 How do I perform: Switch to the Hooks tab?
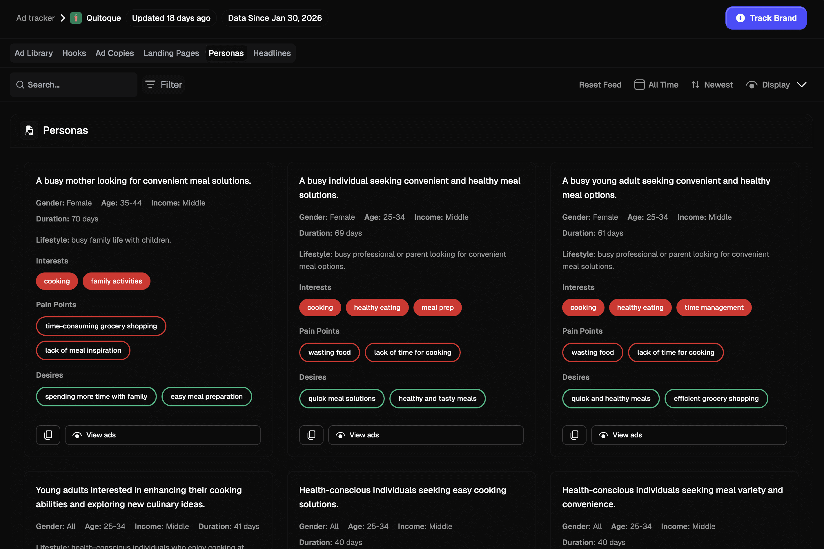(x=74, y=53)
